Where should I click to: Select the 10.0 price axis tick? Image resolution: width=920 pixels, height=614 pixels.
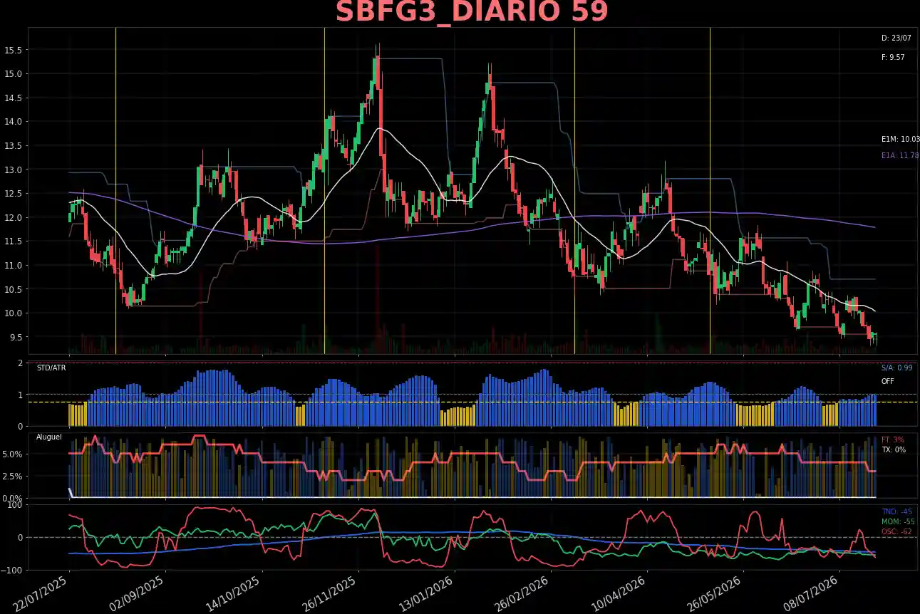(x=13, y=313)
